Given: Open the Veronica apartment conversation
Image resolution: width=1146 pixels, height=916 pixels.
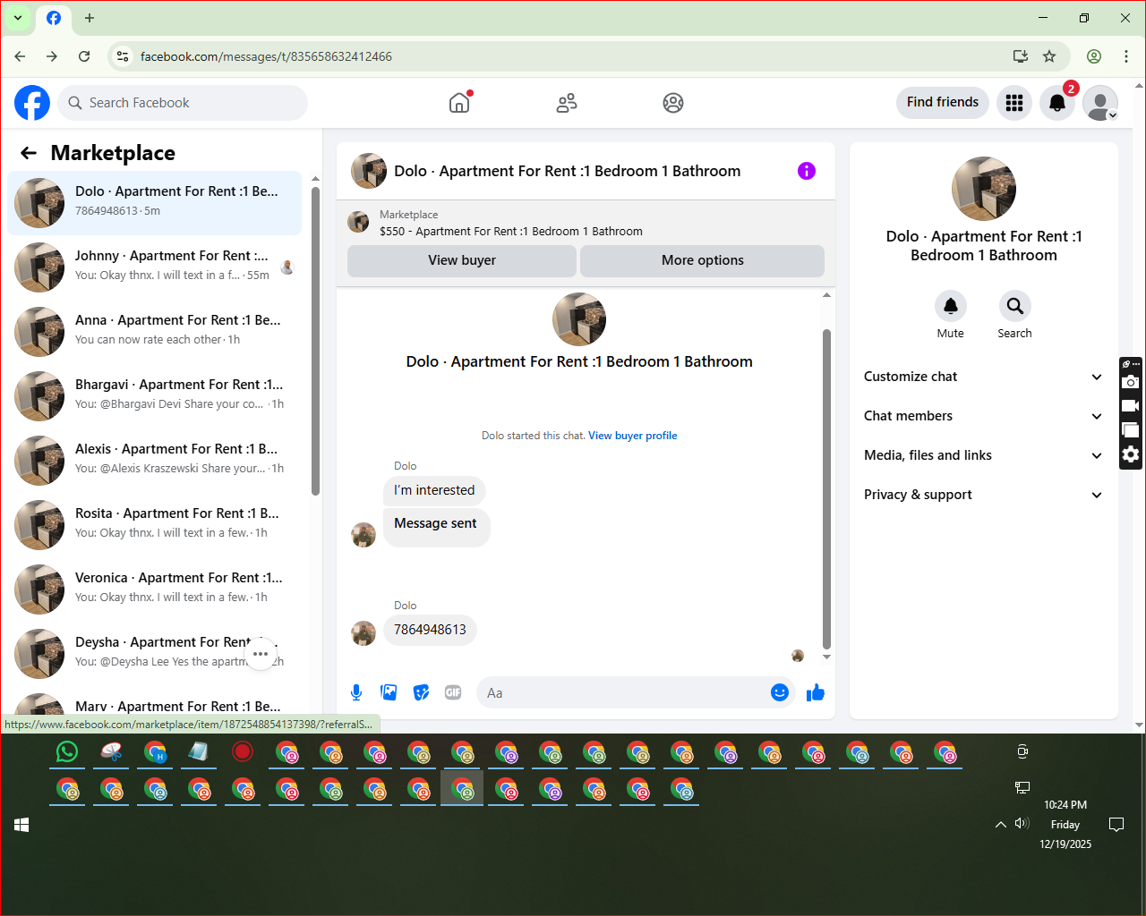Looking at the screenshot, I should click(x=154, y=589).
